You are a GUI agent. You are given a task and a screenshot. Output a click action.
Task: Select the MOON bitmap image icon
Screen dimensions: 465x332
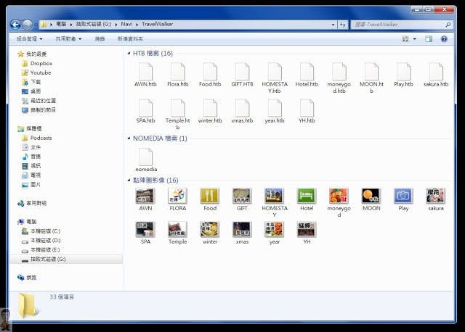point(371,196)
